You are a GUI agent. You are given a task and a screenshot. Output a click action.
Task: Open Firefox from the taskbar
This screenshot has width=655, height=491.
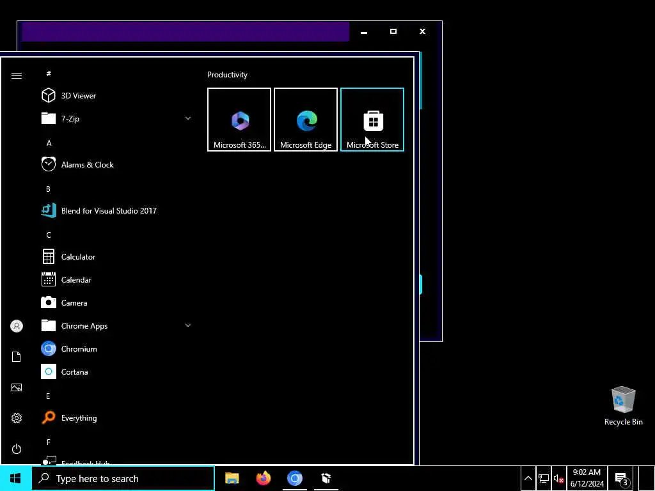[263, 478]
